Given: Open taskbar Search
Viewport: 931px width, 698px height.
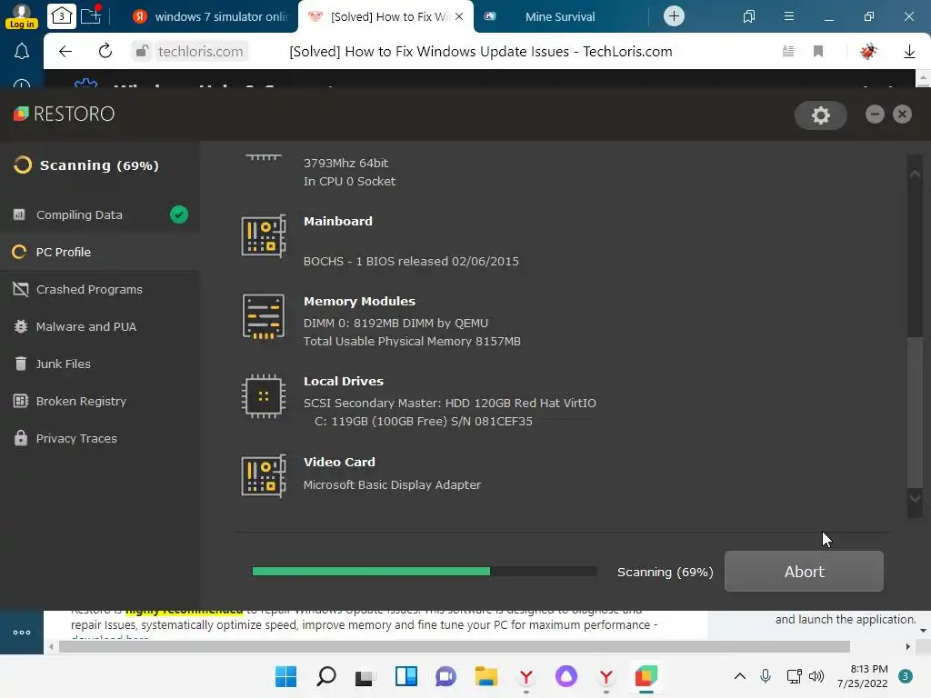Looking at the screenshot, I should pos(326,676).
